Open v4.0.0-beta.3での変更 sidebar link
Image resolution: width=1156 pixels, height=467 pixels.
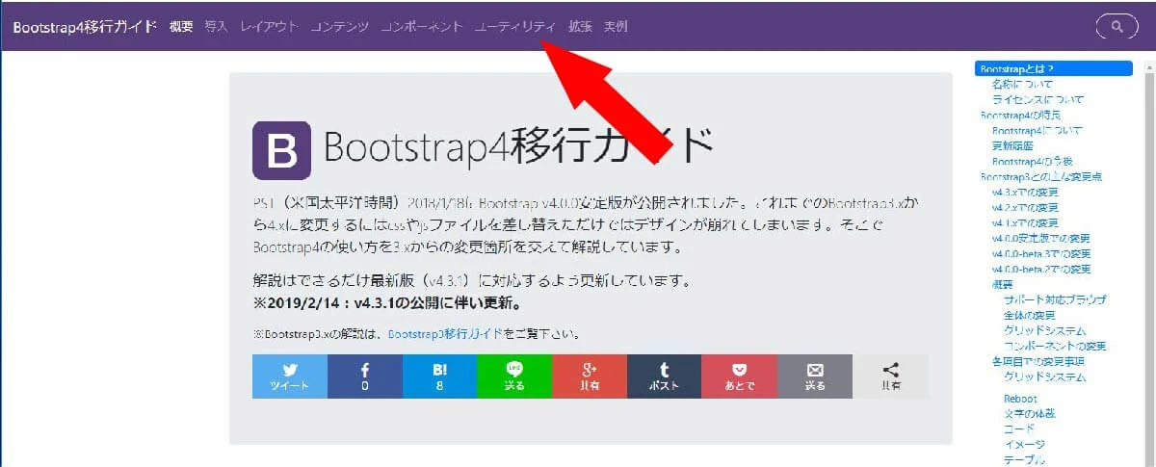point(1041,253)
